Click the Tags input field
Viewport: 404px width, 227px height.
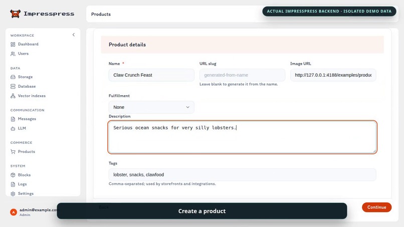[x=243, y=175]
